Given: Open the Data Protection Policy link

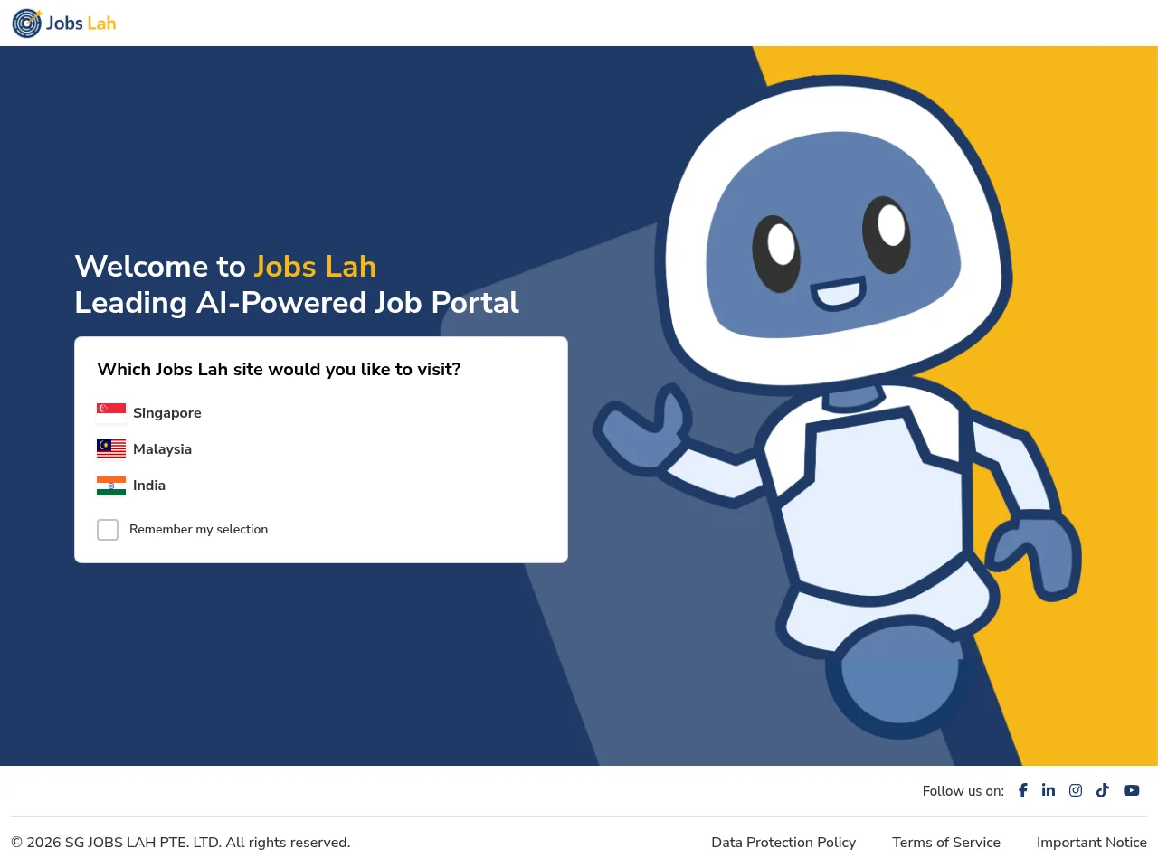Looking at the screenshot, I should point(783,843).
